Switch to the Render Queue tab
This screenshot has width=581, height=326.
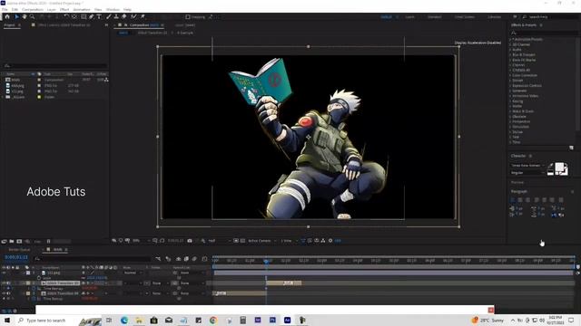(19, 250)
